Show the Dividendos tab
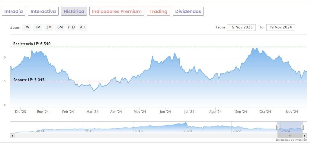The width and height of the screenshot is (311, 144). (188, 11)
